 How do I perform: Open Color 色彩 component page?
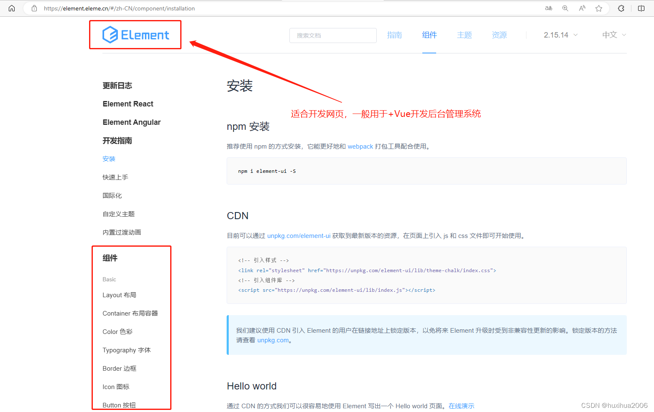pos(118,332)
